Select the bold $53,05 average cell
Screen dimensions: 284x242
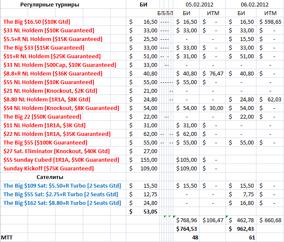143,212
